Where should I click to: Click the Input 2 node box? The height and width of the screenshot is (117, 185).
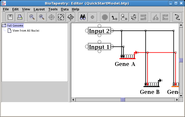[99, 31]
